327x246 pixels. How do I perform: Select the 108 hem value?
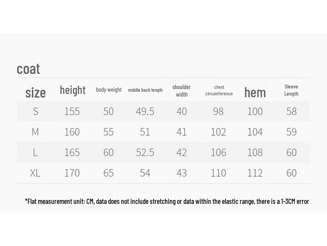[x=255, y=152]
